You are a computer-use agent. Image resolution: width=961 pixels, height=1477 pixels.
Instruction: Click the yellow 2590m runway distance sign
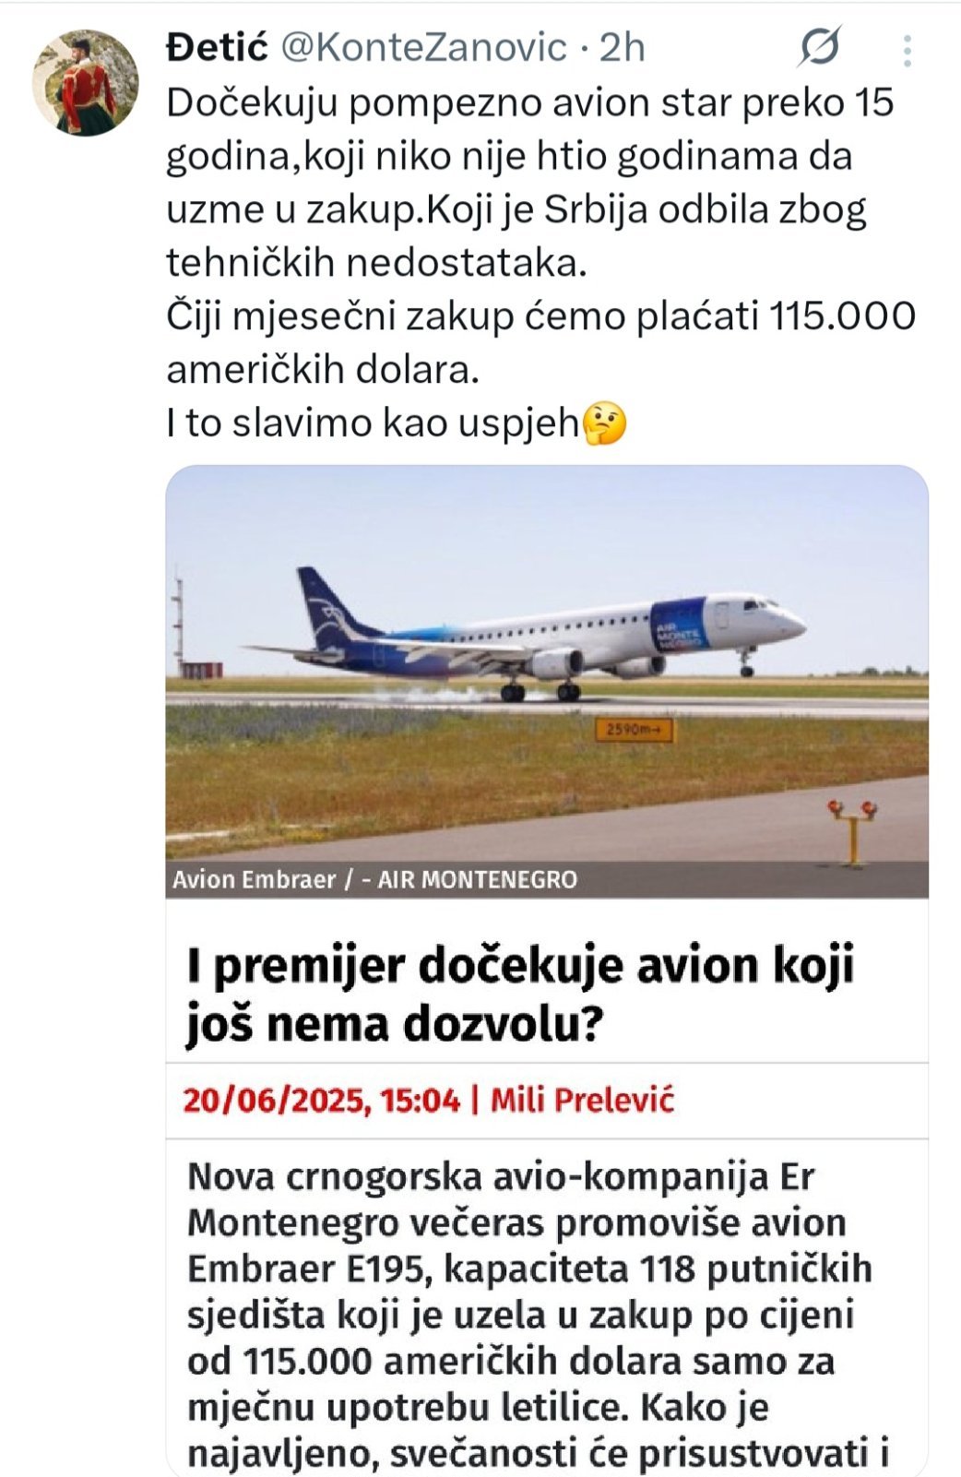tap(635, 731)
